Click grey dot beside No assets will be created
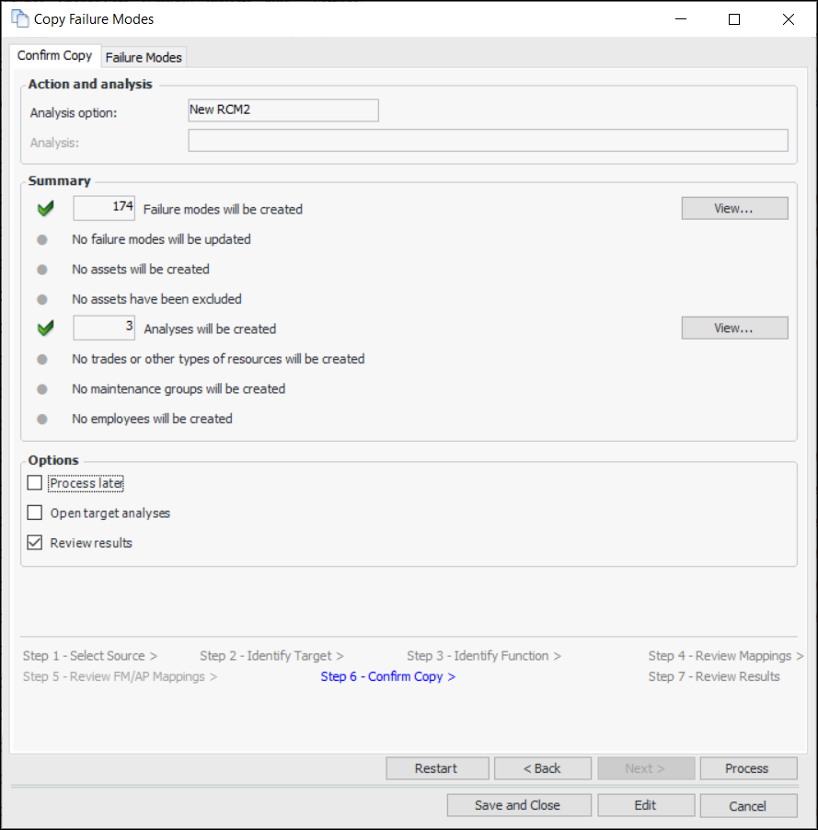This screenshot has width=818, height=830. point(42,270)
